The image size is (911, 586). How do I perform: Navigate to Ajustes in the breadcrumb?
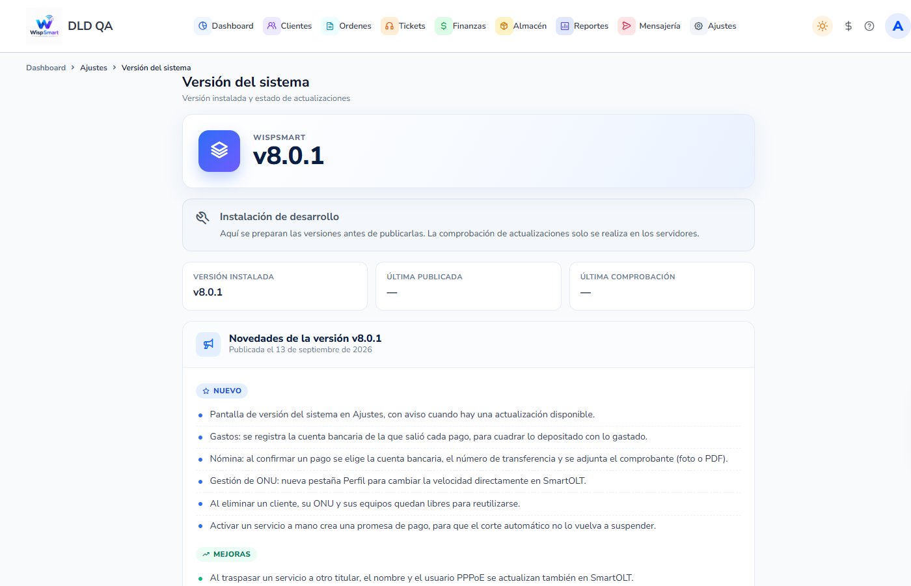pos(94,68)
